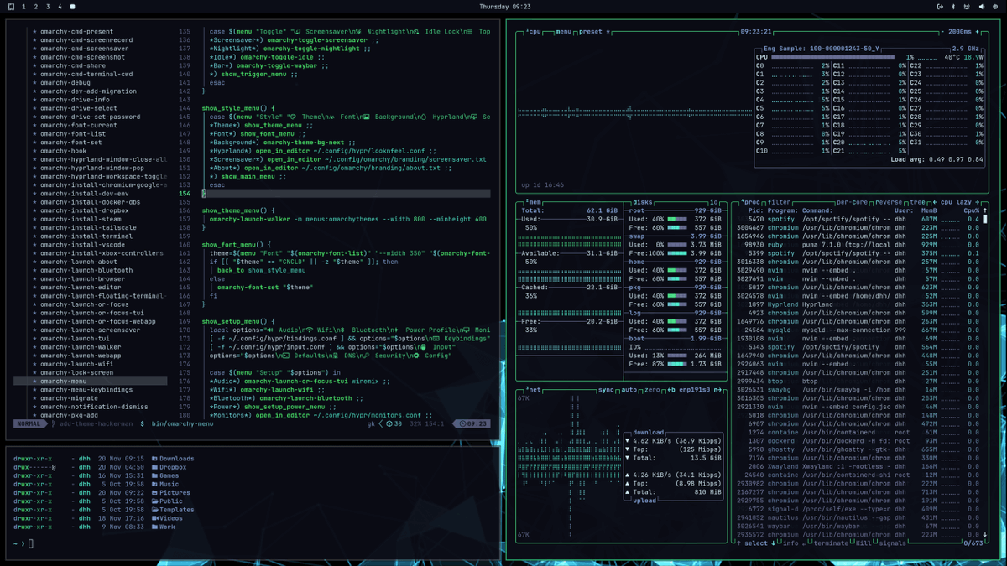Click terminate in the btop bottom controls
Screen dimensions: 1007x566
pos(831,543)
